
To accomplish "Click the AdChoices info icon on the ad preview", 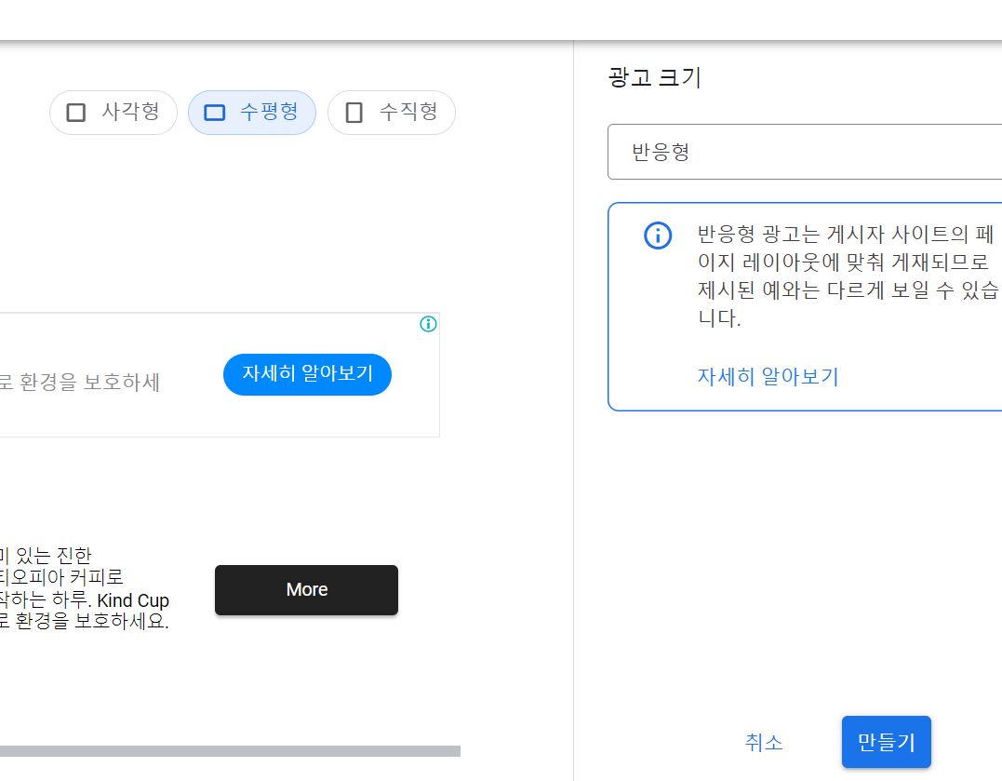I will click(x=428, y=324).
